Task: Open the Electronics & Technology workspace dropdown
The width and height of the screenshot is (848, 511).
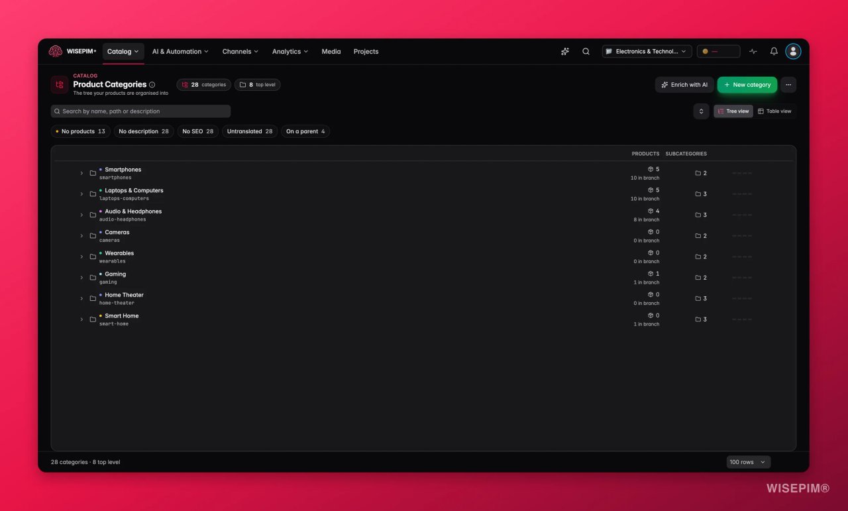Action: click(x=647, y=51)
